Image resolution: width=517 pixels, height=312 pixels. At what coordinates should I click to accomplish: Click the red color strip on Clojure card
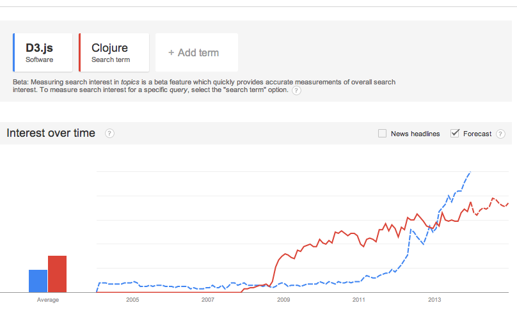click(x=79, y=52)
